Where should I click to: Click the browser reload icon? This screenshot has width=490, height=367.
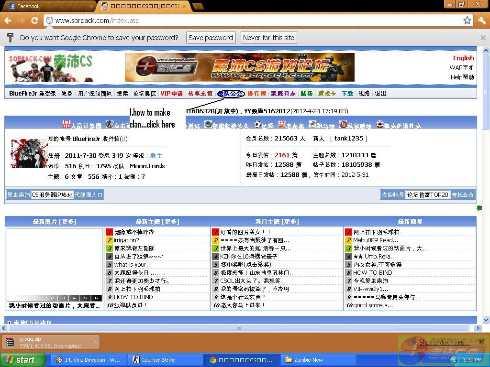(34, 21)
